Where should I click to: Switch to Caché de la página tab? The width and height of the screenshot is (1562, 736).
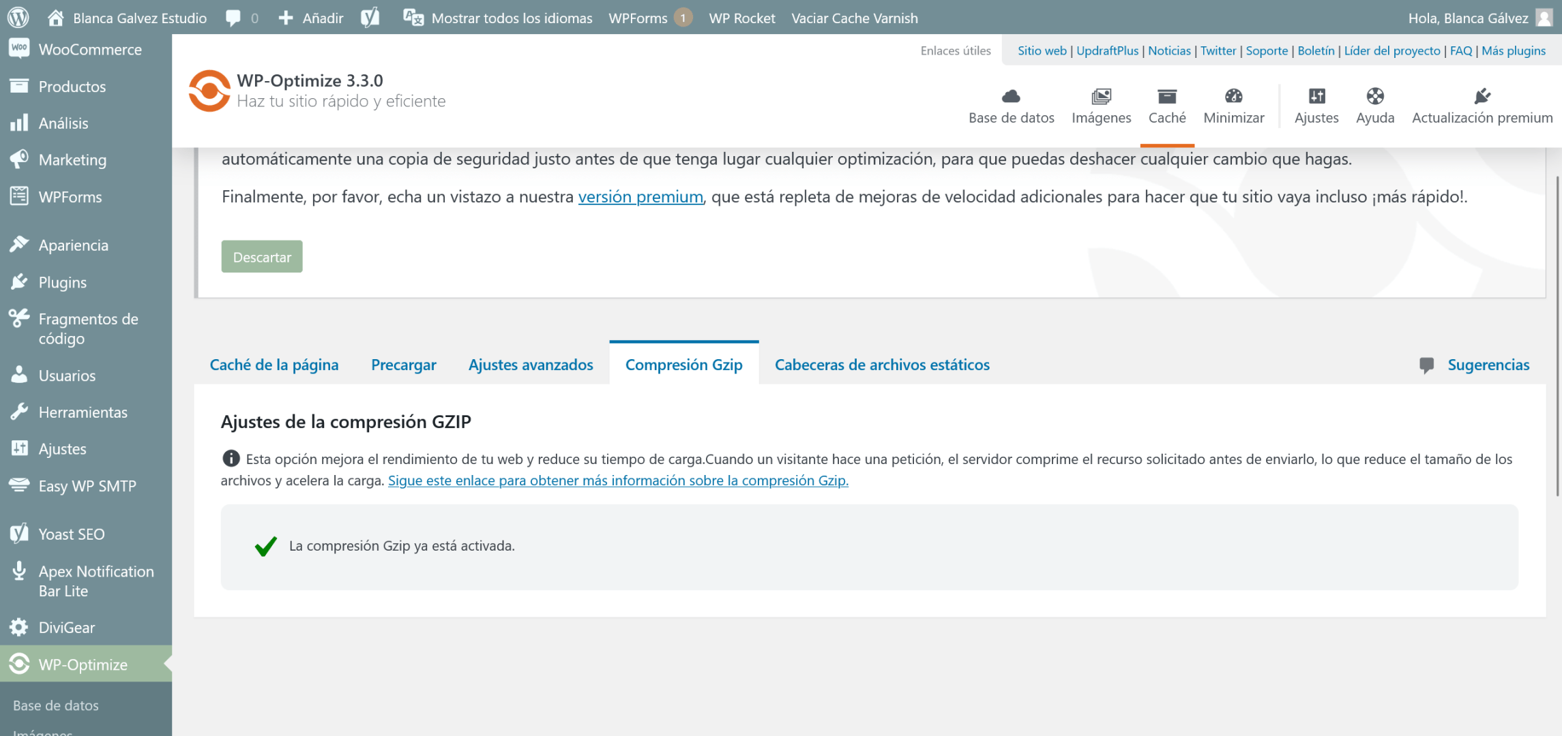coord(274,365)
